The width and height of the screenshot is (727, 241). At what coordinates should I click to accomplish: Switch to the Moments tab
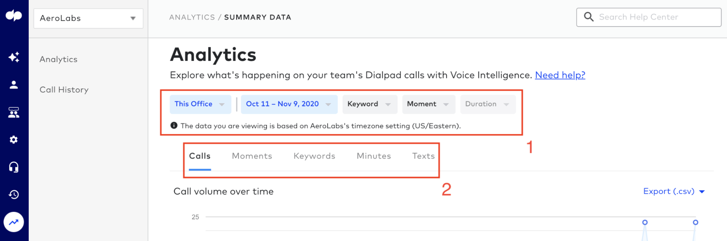(x=252, y=156)
